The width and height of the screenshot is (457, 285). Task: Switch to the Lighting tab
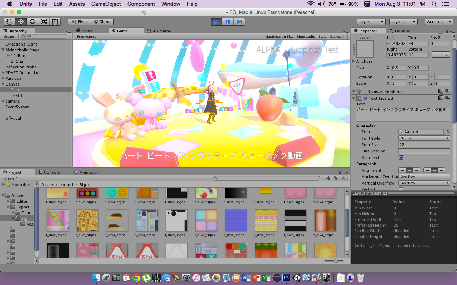coord(400,31)
